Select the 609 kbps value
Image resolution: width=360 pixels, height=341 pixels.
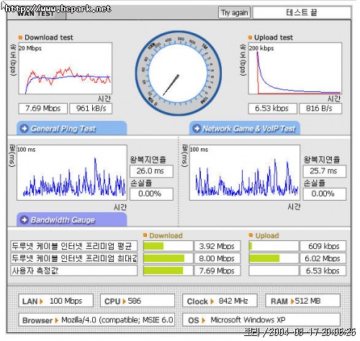pos(323,246)
